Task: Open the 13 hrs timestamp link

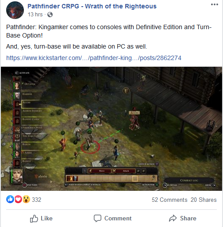Action: point(35,15)
